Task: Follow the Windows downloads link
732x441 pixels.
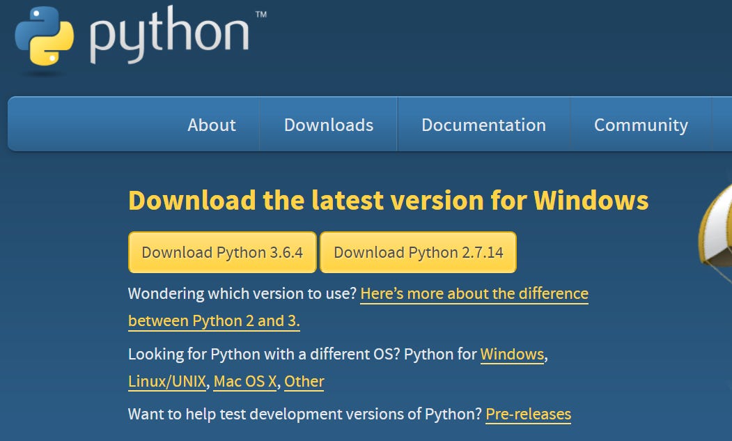Action: pos(513,354)
